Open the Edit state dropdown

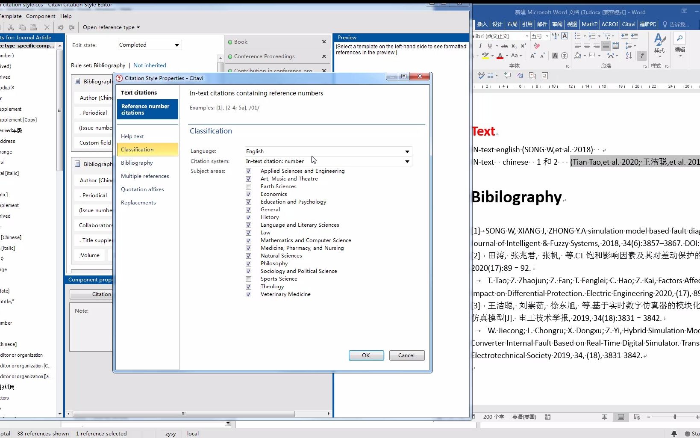[176, 45]
